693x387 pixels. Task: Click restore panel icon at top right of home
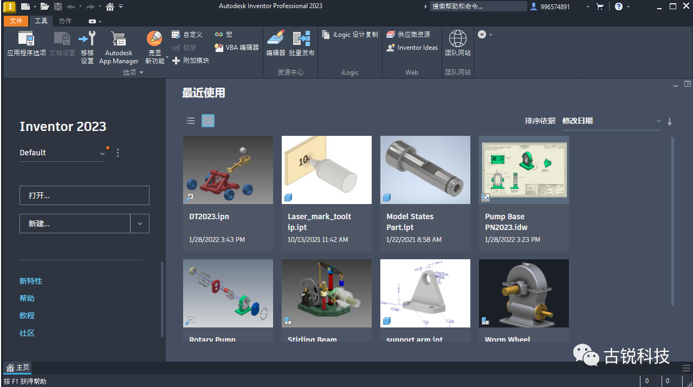tap(688, 84)
